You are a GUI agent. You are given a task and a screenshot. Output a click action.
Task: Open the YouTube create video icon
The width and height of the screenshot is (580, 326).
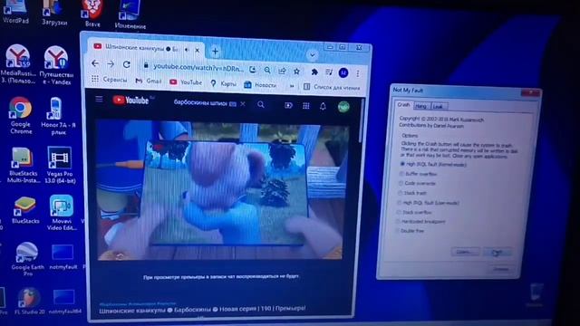pyautogui.click(x=288, y=105)
